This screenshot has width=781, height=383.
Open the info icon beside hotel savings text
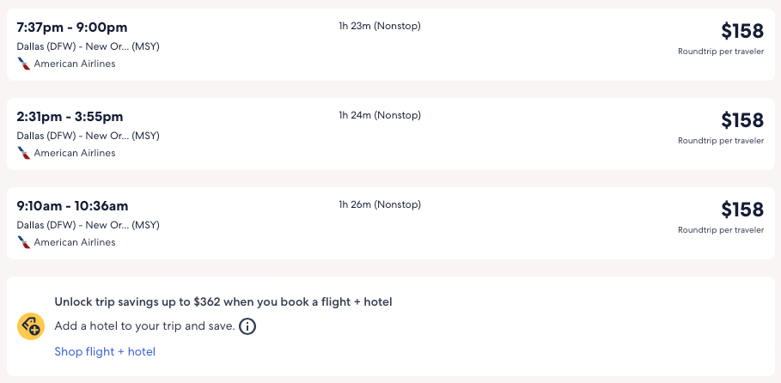247,326
